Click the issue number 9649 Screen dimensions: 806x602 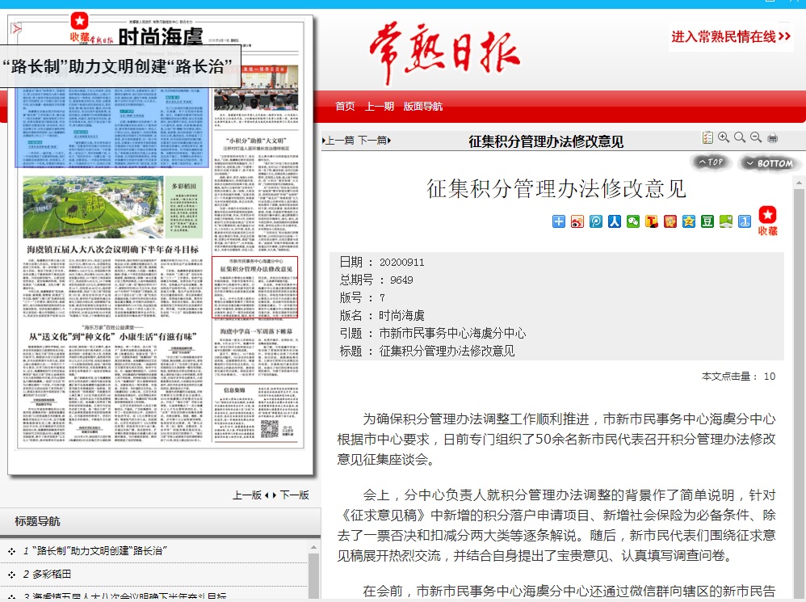(x=401, y=280)
